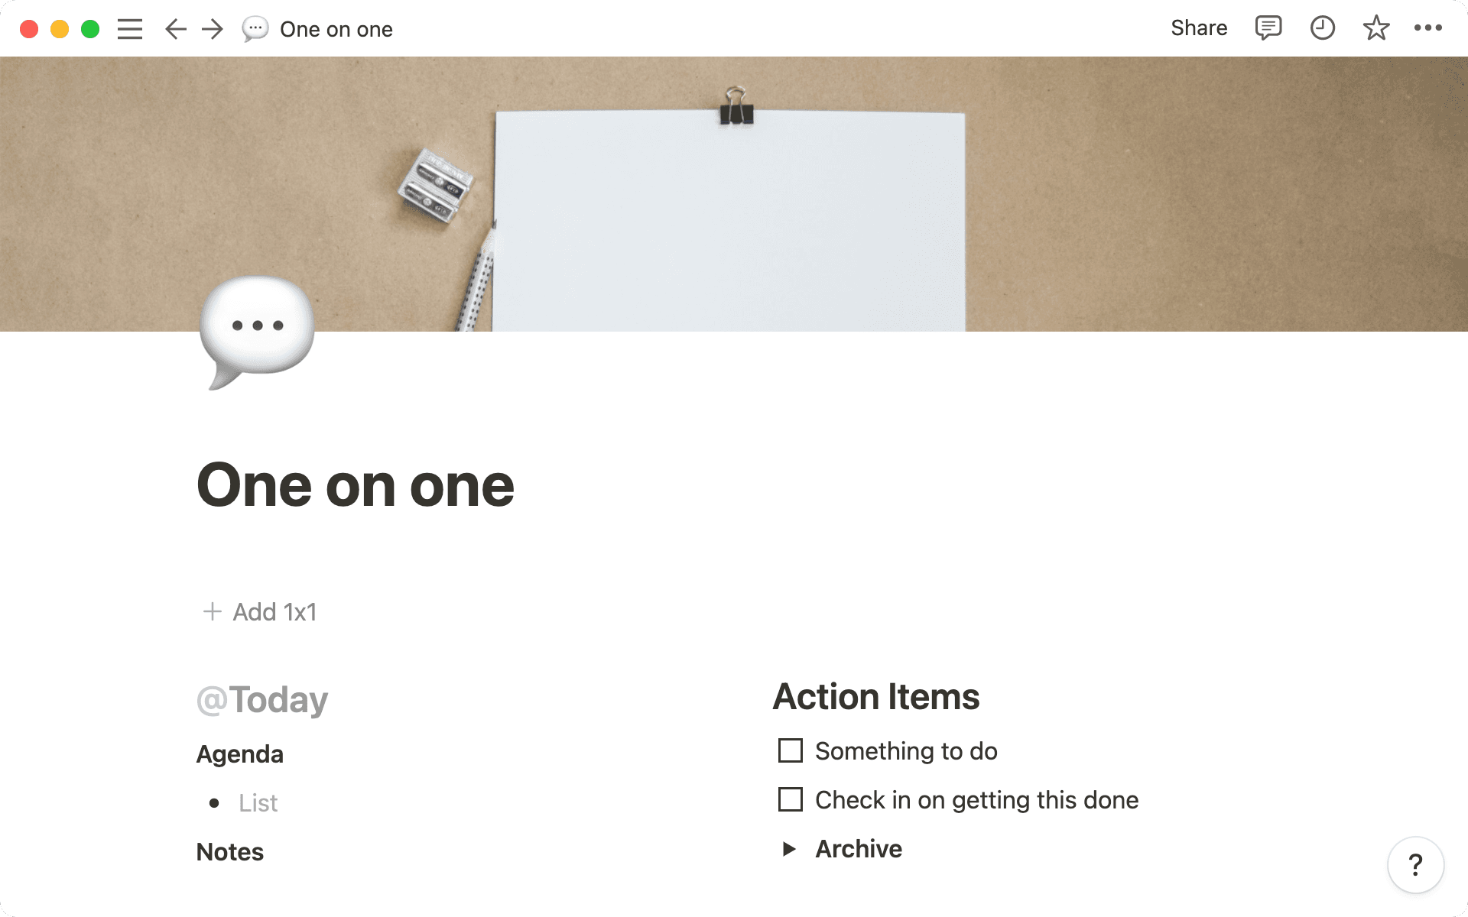This screenshot has height=917, width=1468.
Task: Check off "Something to do"
Action: click(x=789, y=750)
